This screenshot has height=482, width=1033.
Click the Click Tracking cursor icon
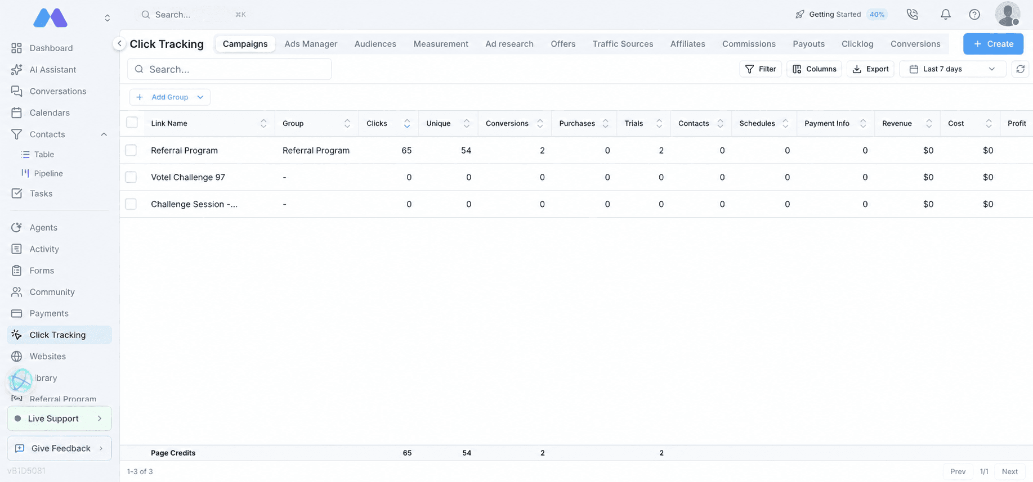pyautogui.click(x=17, y=335)
